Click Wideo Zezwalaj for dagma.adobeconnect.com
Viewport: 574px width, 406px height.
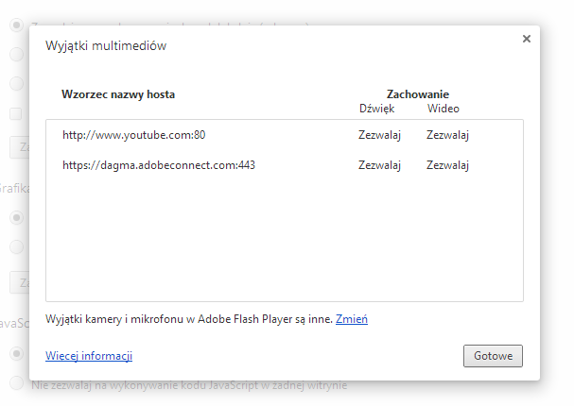click(x=447, y=165)
